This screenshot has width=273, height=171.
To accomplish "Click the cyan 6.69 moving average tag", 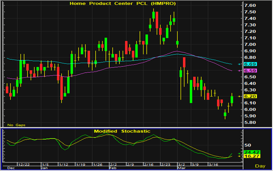I will click(249, 64).
